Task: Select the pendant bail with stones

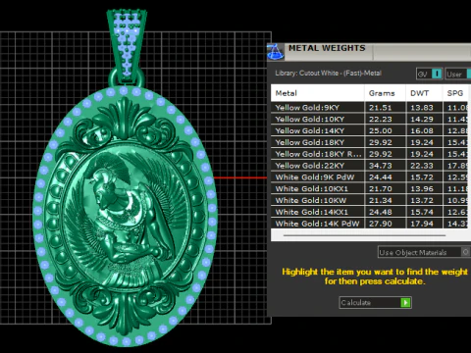Action: tap(127, 46)
